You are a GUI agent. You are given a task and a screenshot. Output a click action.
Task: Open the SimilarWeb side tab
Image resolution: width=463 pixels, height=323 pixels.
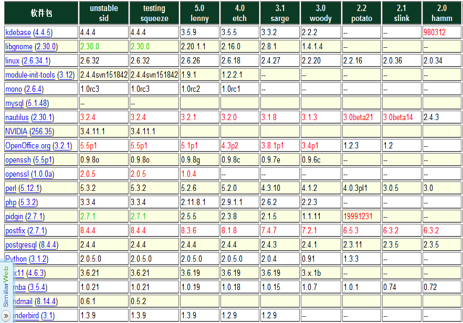coord(6,287)
